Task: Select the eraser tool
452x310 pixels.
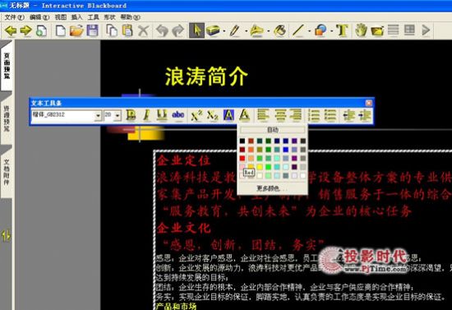Action: coord(213,30)
